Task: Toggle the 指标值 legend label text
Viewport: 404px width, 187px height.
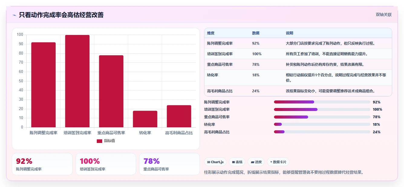Action: pyautogui.click(x=109, y=141)
